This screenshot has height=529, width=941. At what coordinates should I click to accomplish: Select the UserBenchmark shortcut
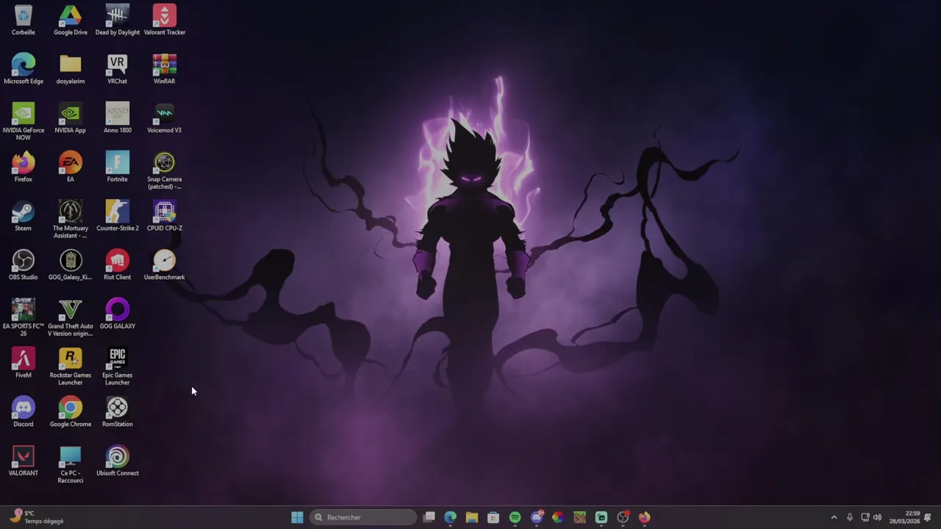tap(165, 264)
